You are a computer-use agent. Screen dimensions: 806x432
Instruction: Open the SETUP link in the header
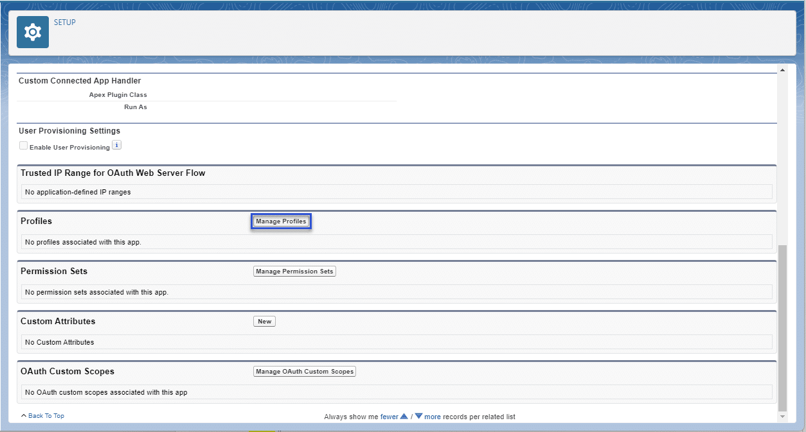[64, 22]
